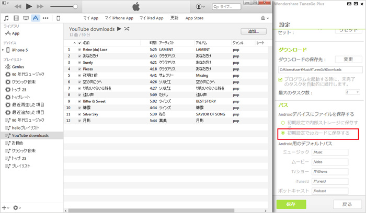Toggle checkbox for 夜明け前 track
This screenshot has height=213, width=366.
79,76
